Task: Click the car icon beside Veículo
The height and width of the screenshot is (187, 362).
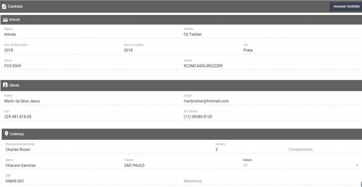Action: 5,20
